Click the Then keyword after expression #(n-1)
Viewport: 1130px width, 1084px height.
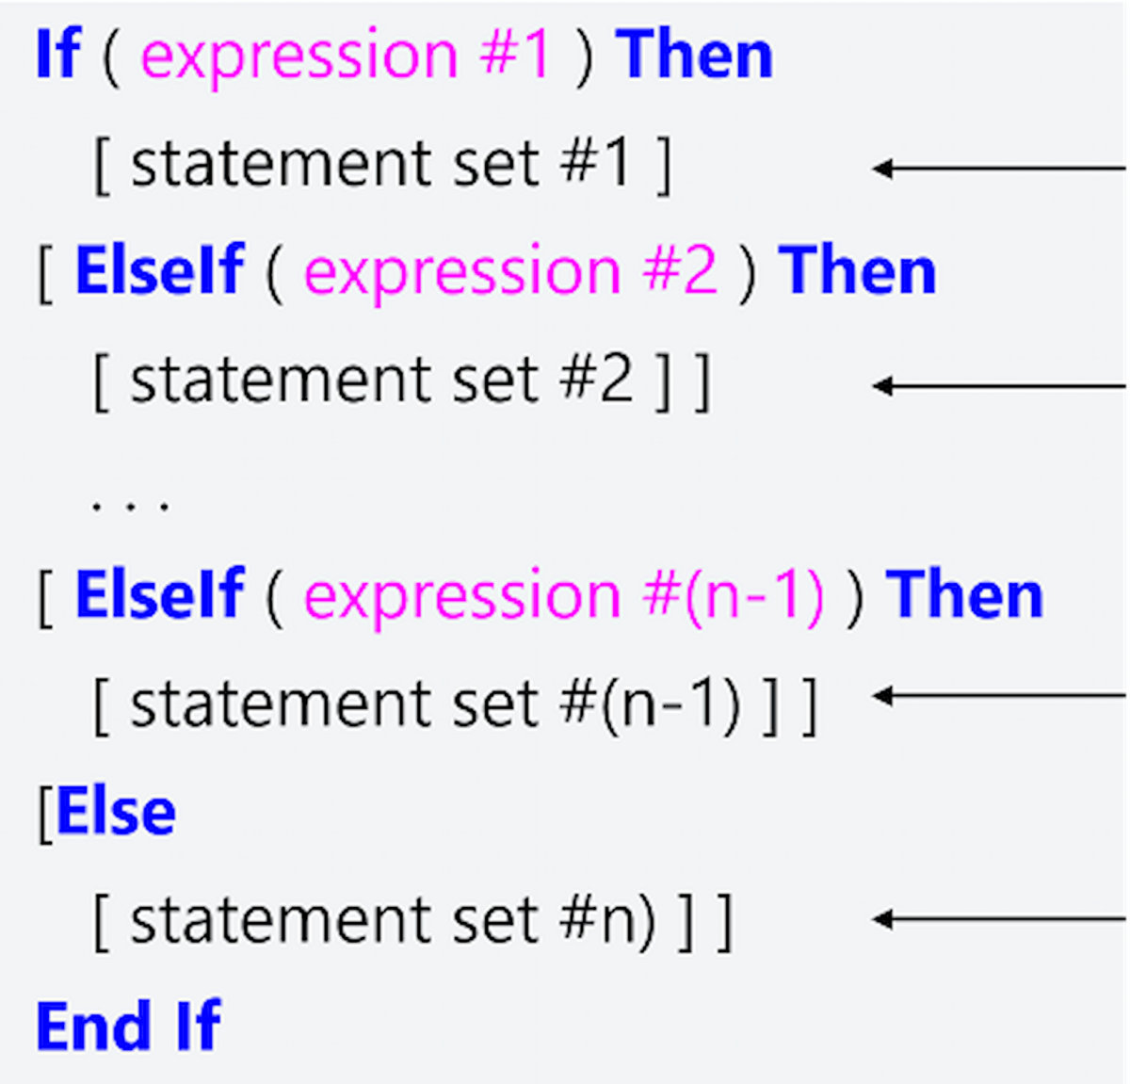(965, 595)
